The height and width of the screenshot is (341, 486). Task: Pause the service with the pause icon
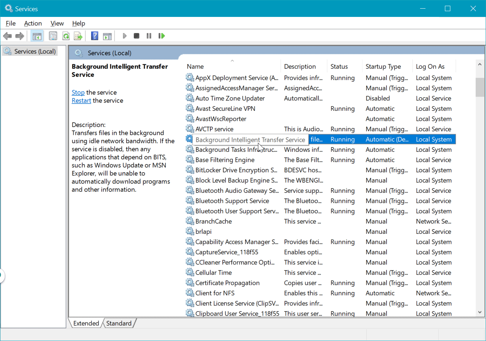click(x=149, y=36)
